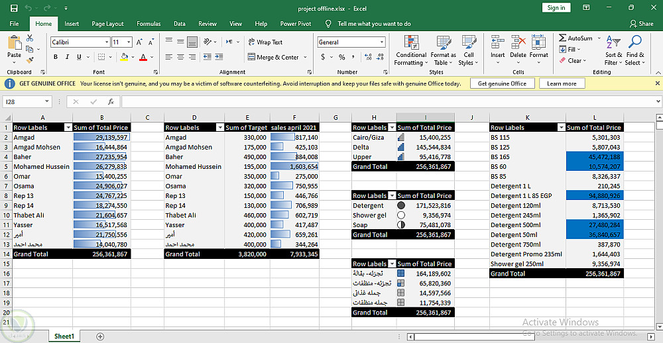663x343 pixels.
Task: Open the File tab
Action: click(x=14, y=24)
